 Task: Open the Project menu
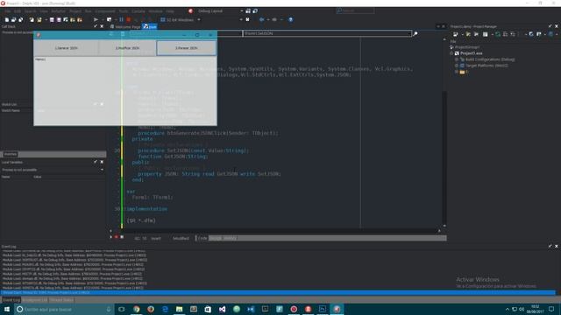[x=75, y=11]
